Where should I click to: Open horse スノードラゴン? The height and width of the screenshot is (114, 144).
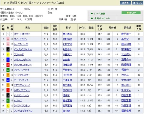point(21,39)
